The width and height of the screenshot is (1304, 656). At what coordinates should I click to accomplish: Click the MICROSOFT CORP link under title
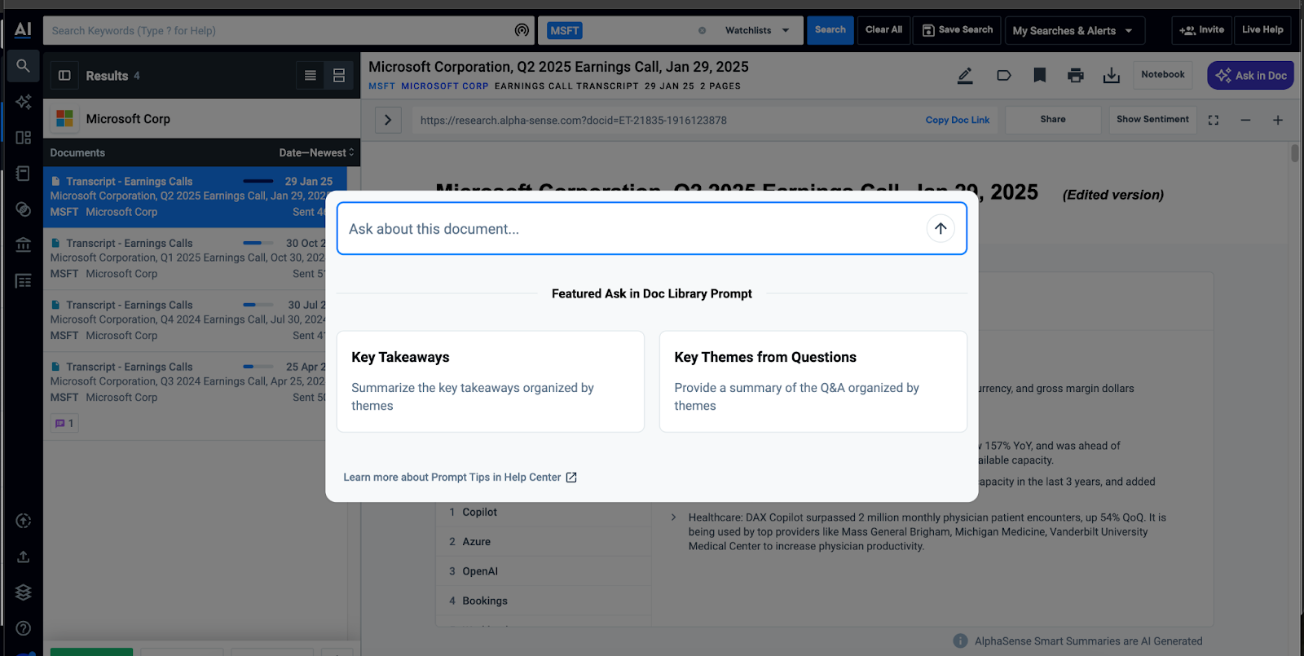coord(445,86)
